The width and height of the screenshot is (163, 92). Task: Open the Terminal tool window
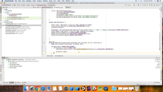18,83
